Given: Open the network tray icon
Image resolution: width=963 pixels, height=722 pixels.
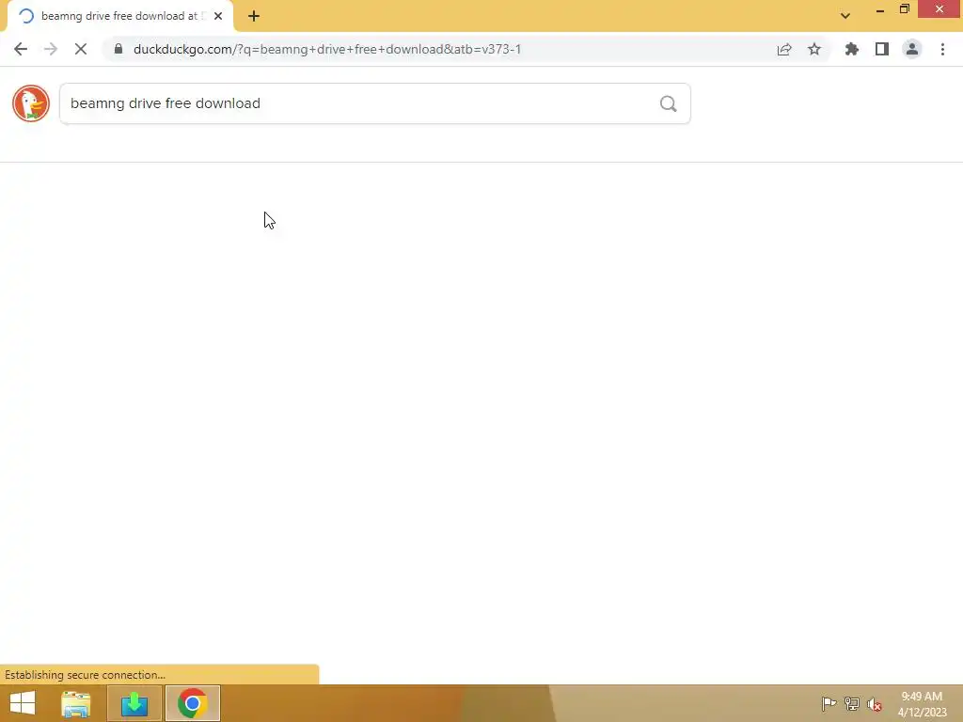Looking at the screenshot, I should pos(852,703).
